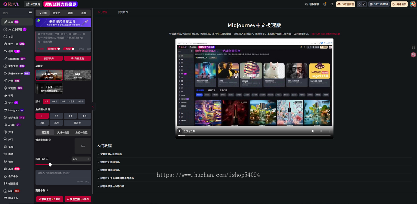Screen dimensions: 417x204
Task: Adjust the 权重 --iw slider handle
Action: click(x=50, y=165)
